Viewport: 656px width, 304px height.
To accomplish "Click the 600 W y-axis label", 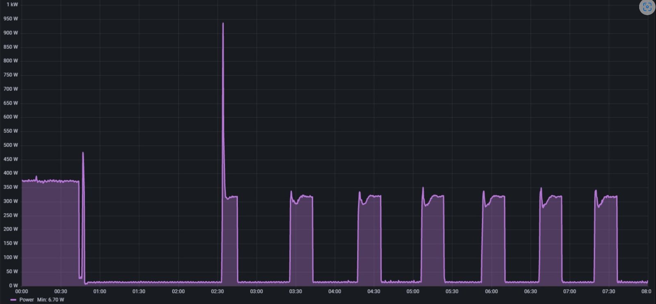I will [11, 117].
